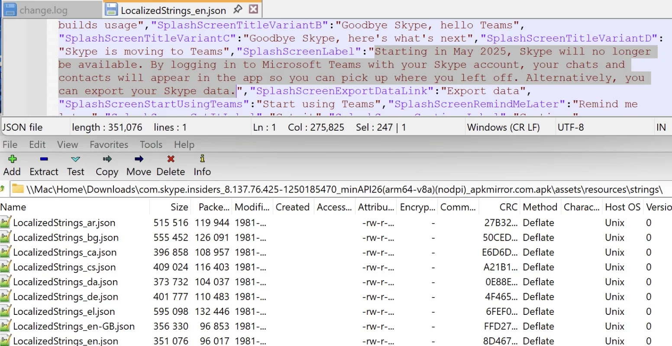This screenshot has width=672, height=346.
Task: Open the Favorites menu
Action: pyautogui.click(x=109, y=145)
